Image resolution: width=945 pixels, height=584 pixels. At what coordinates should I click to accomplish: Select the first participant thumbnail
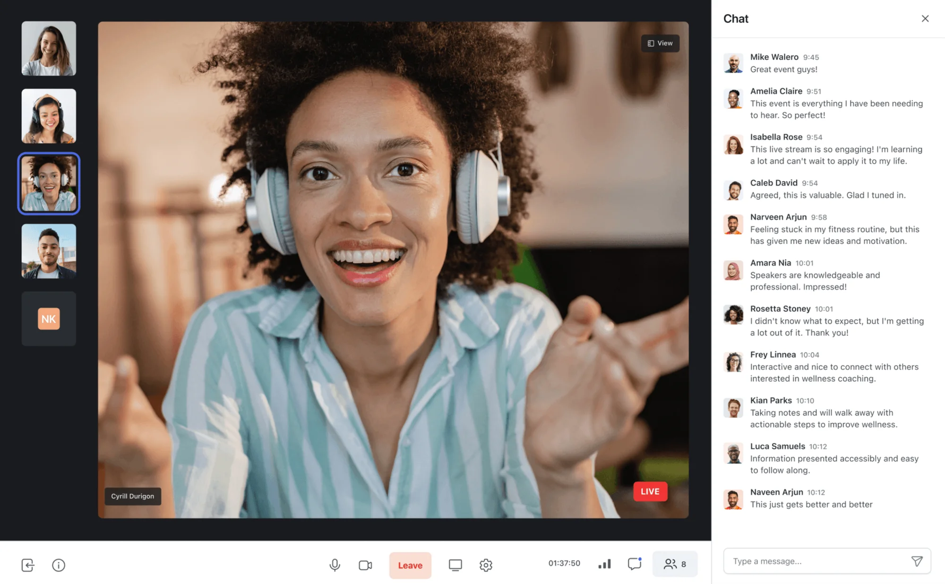(x=49, y=48)
